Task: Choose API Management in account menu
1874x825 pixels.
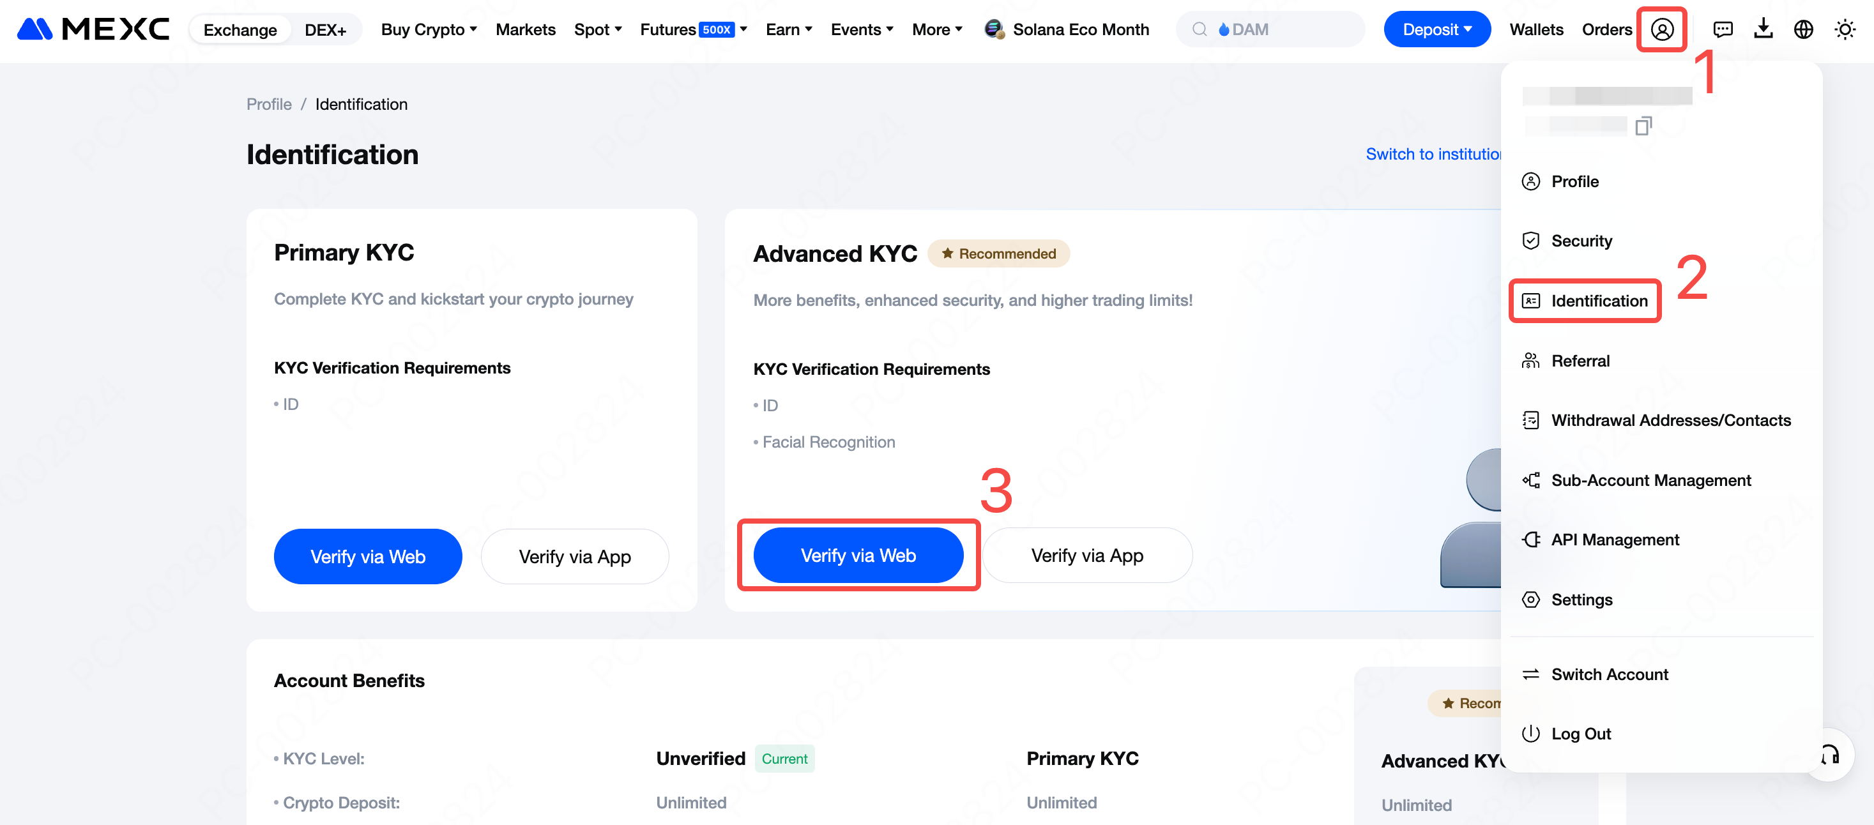Action: pyautogui.click(x=1614, y=540)
